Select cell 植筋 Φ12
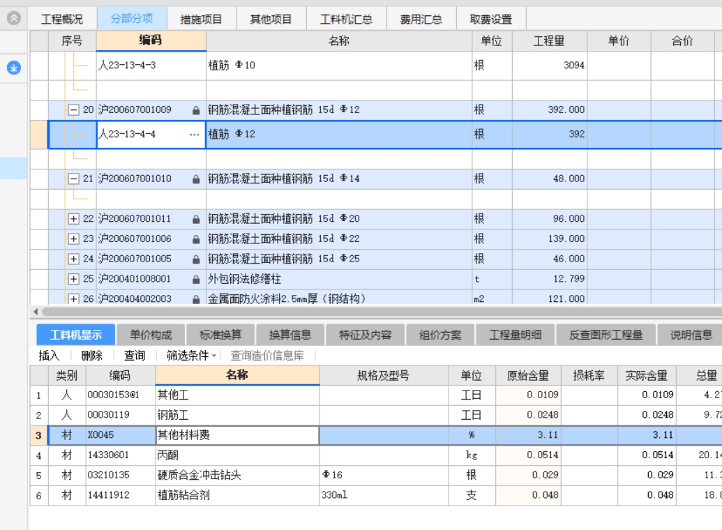 pyautogui.click(x=339, y=135)
